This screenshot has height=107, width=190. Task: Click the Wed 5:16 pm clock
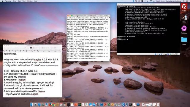click(160, 1)
